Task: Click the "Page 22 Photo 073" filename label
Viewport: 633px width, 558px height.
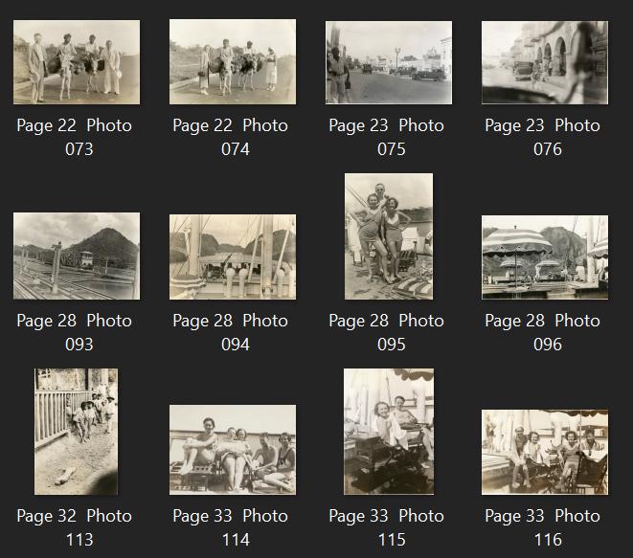Action: point(75,137)
